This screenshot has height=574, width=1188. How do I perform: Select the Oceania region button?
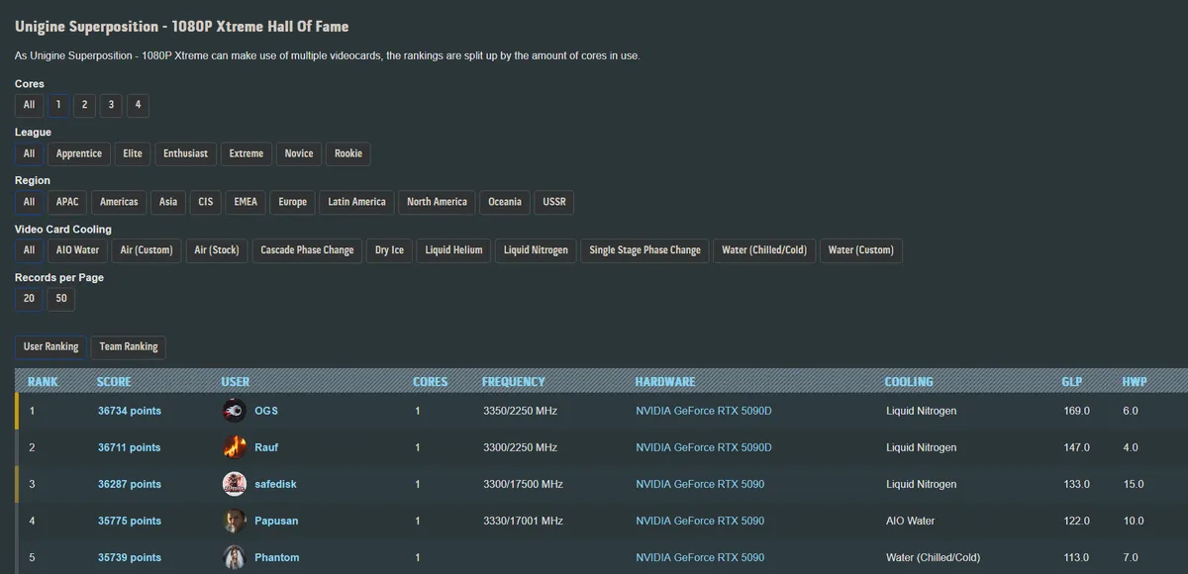pyautogui.click(x=505, y=202)
